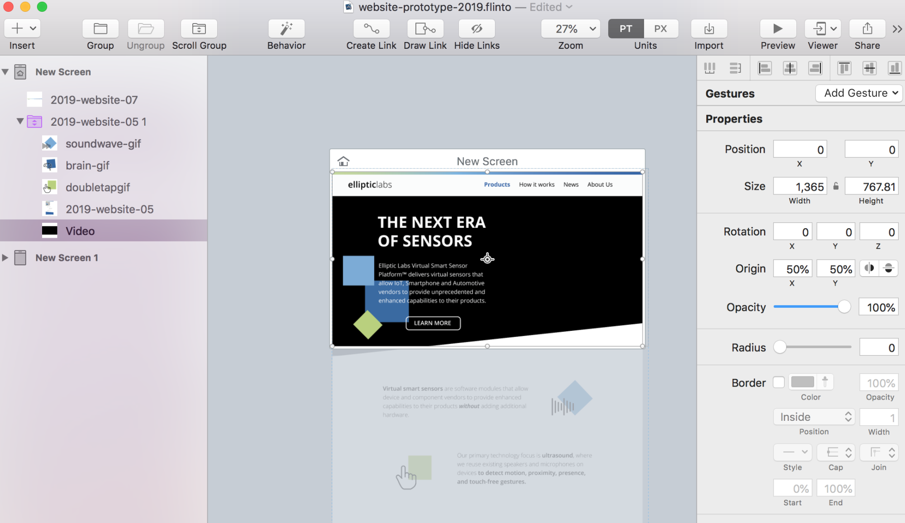Screen dimensions: 905x523
Task: Click the Import toolbar icon
Action: (x=709, y=28)
